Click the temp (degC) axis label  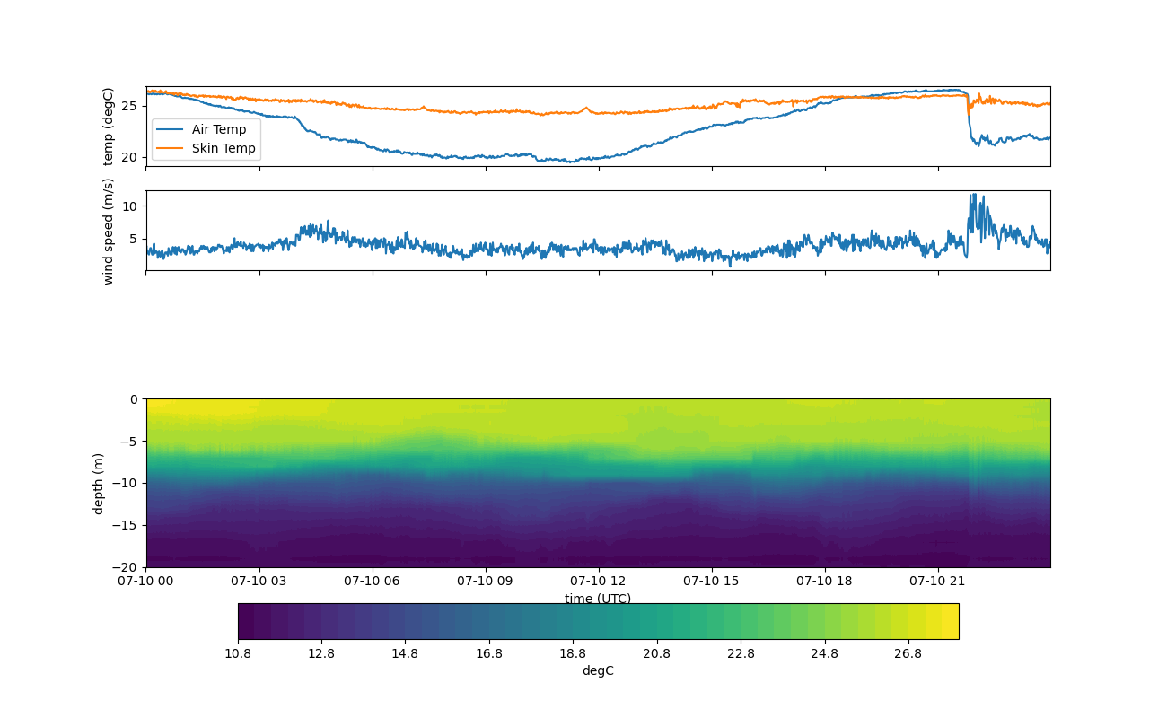coord(109,127)
